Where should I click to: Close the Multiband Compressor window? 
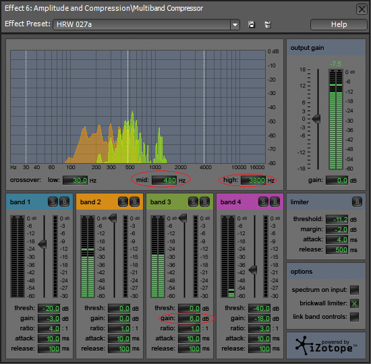[x=362, y=9]
